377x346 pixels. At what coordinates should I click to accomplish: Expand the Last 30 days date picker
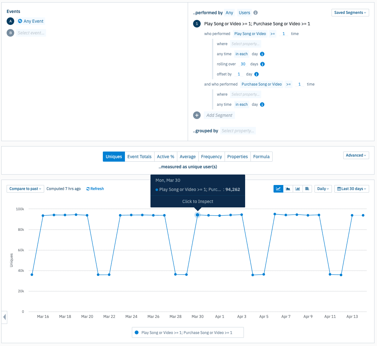pyautogui.click(x=351, y=189)
